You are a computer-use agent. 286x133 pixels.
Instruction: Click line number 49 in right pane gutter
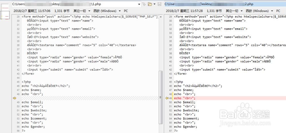tap(170, 98)
